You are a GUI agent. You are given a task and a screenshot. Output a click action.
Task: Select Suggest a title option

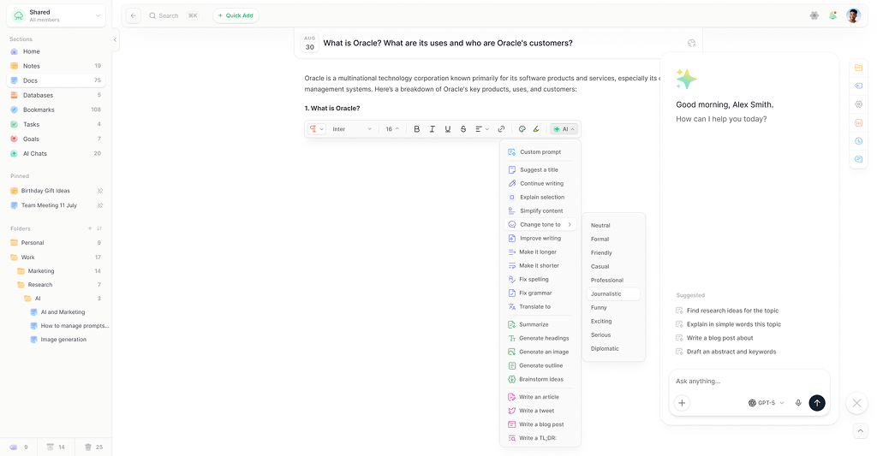point(540,170)
